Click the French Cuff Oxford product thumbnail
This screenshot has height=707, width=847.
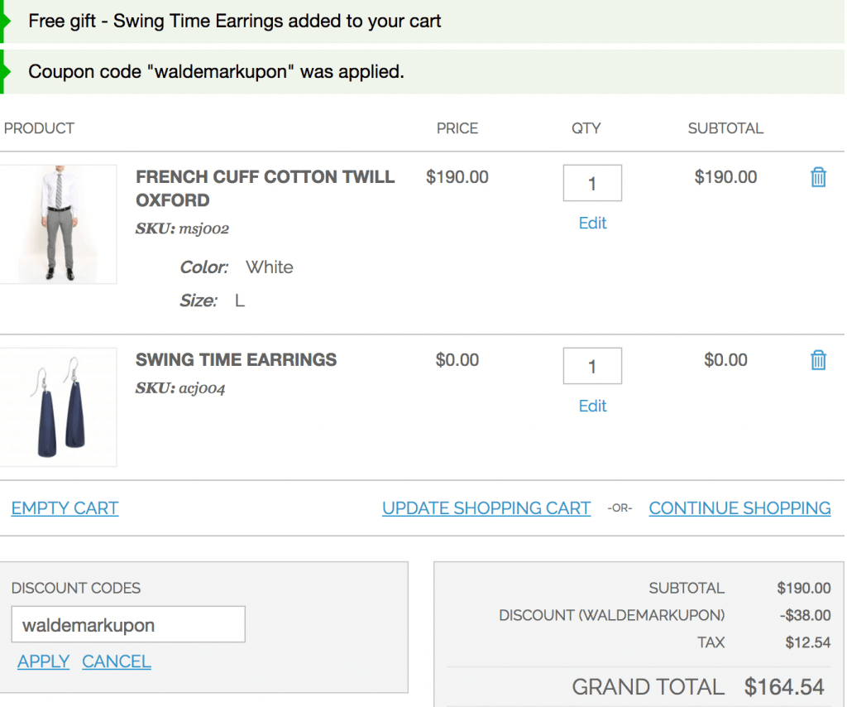click(x=58, y=224)
